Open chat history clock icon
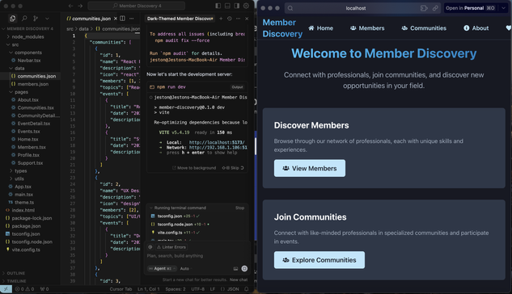This screenshot has width=512, height=294. (230, 19)
